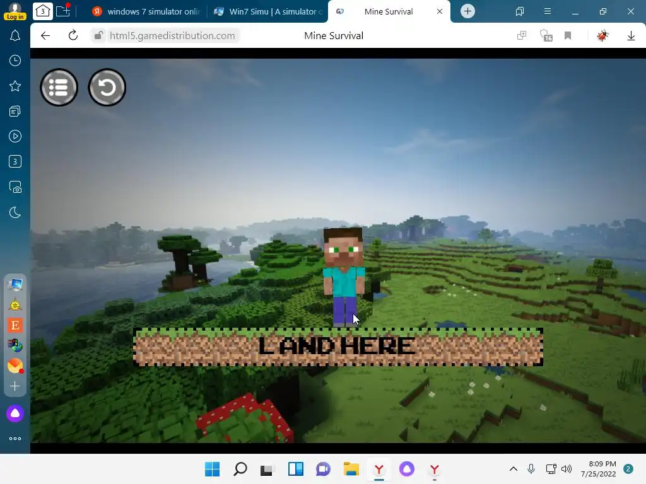Open the Windows globe sidebar shortcut
Viewport: 646px width, 484px height.
[15, 346]
